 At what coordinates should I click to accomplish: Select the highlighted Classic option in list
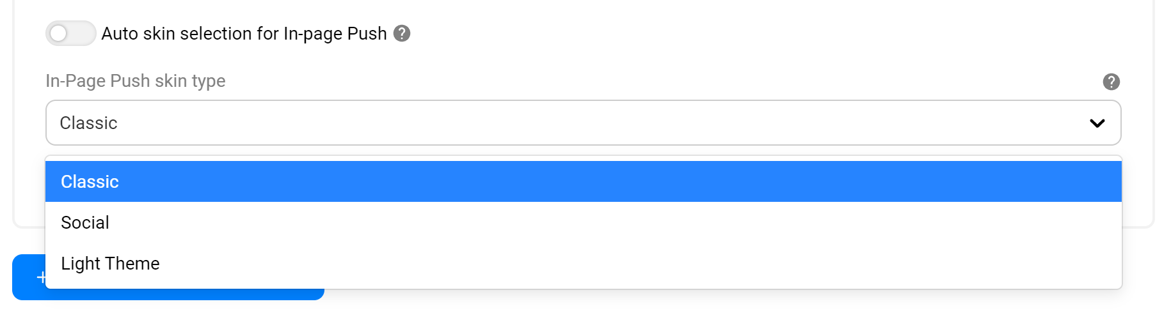coord(90,182)
